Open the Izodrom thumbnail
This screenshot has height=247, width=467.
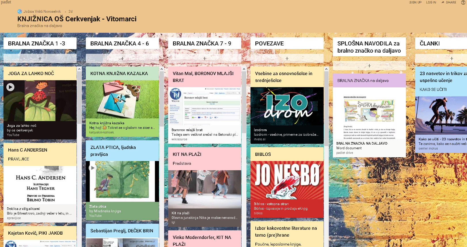287,106
